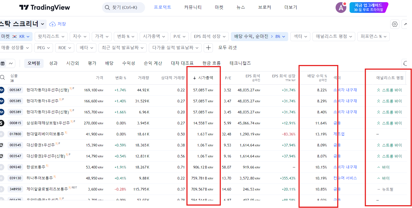Click the symbol search magnifier icon

coord(2,77)
